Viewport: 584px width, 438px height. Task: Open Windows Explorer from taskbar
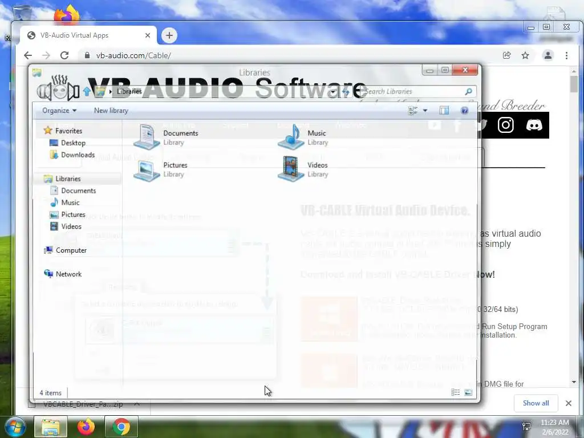51,427
